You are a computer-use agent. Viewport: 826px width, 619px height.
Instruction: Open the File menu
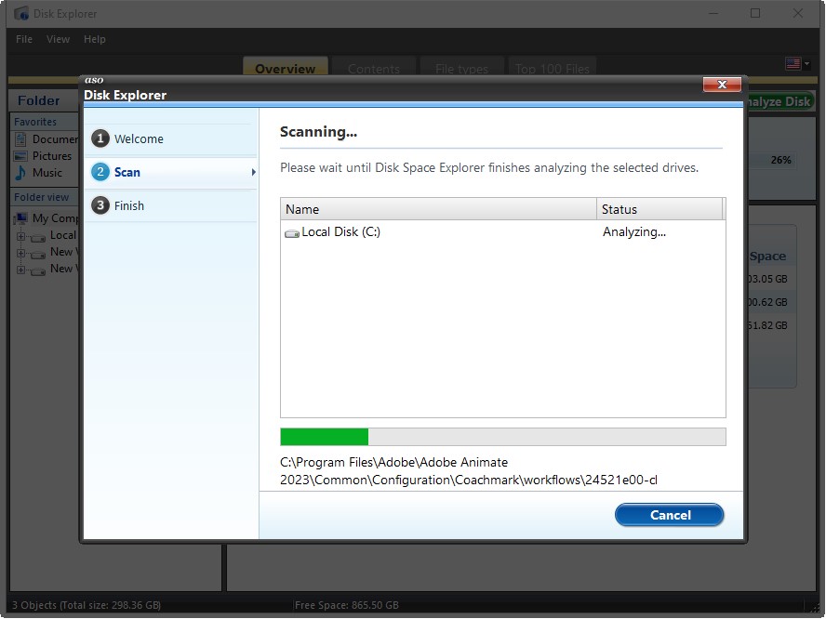(23, 39)
